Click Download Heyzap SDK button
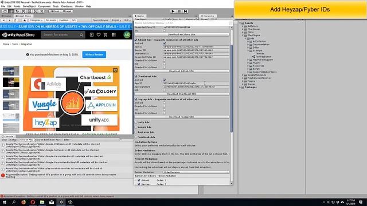The width and height of the screenshot is (367, 206). (182, 117)
